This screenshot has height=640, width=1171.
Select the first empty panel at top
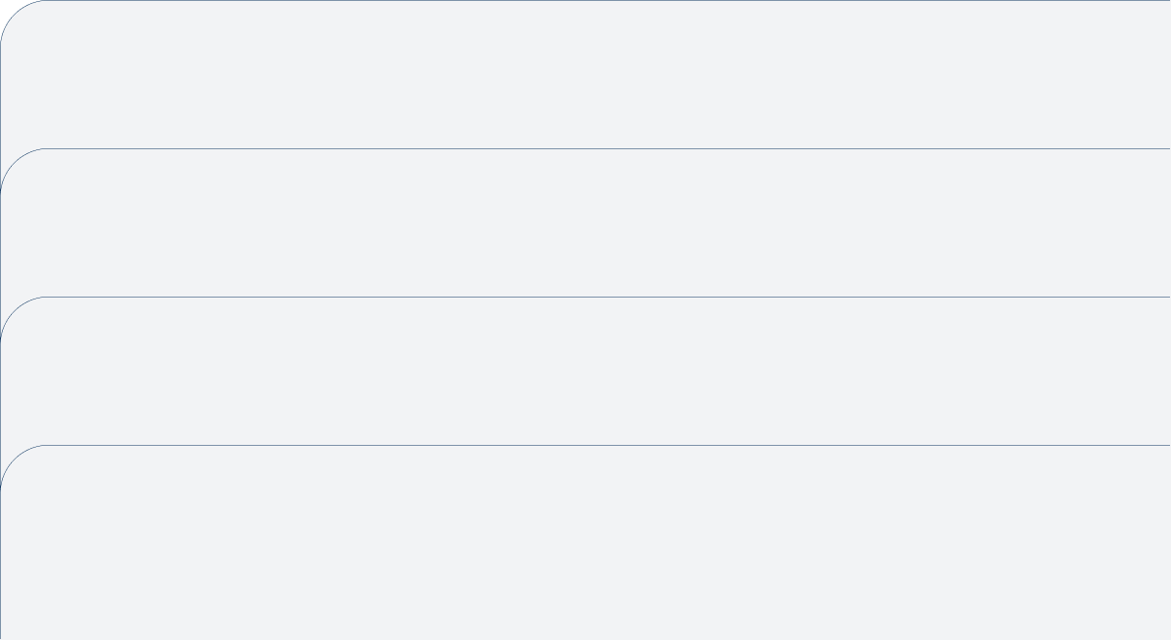[585, 74]
